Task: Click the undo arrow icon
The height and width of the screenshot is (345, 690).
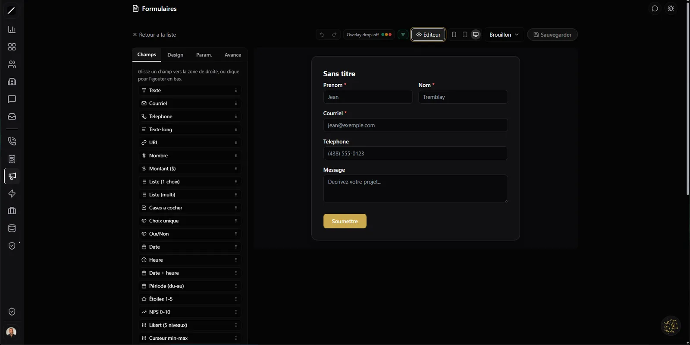Action: tap(322, 35)
